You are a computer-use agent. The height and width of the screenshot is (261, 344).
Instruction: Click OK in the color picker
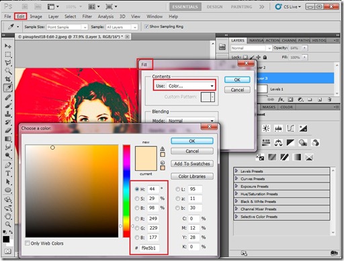coord(192,141)
